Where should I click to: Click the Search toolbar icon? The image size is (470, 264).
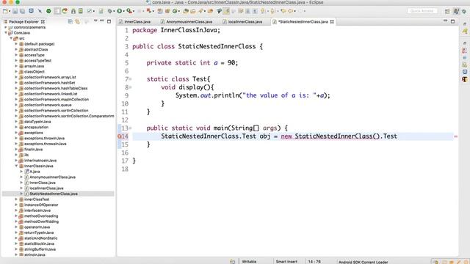[x=200, y=11]
